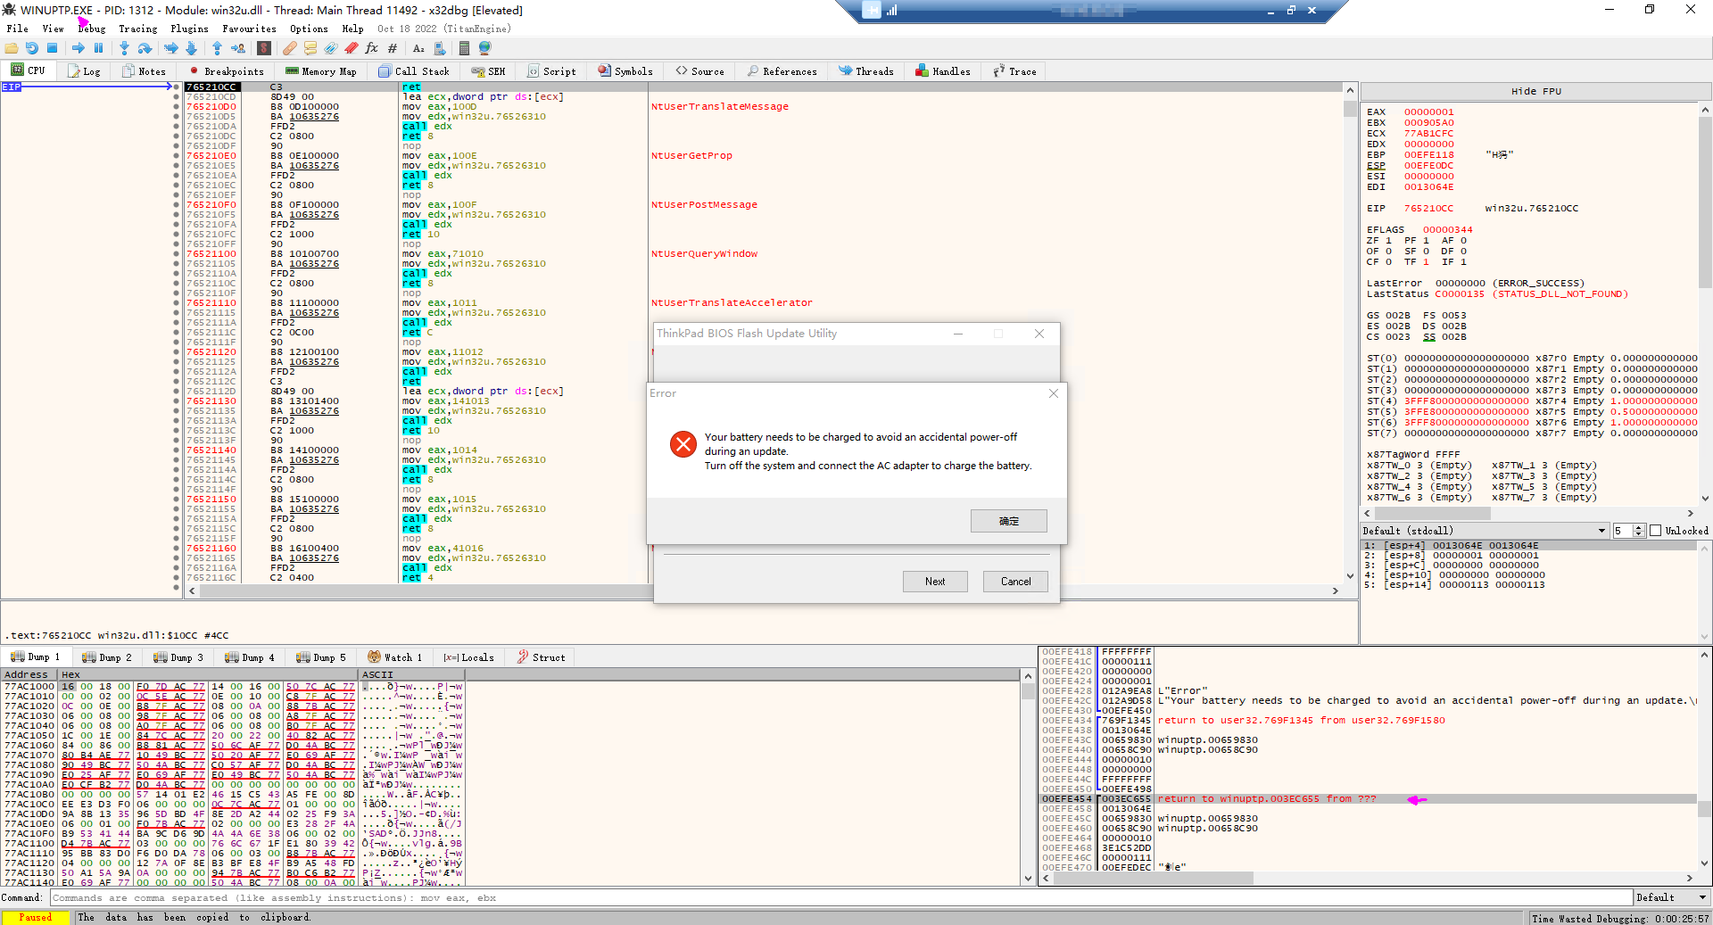Click Cancel in ThinkPad BIOS Flash Utility

(x=1015, y=582)
